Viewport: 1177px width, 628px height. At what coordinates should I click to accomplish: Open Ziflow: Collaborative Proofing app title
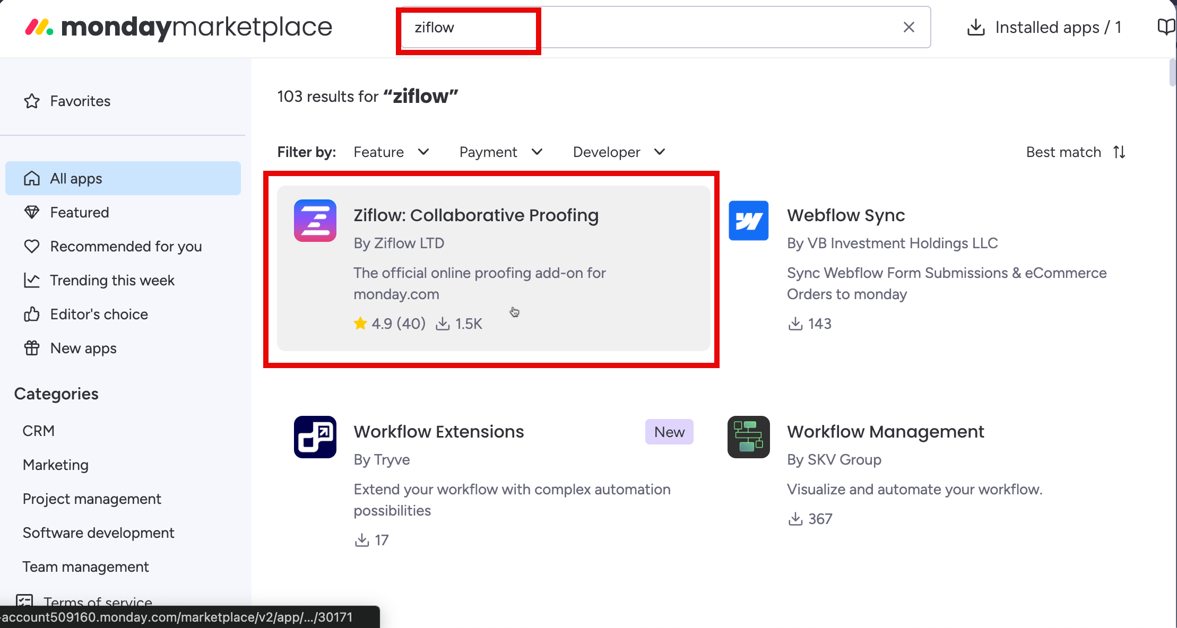pos(476,215)
